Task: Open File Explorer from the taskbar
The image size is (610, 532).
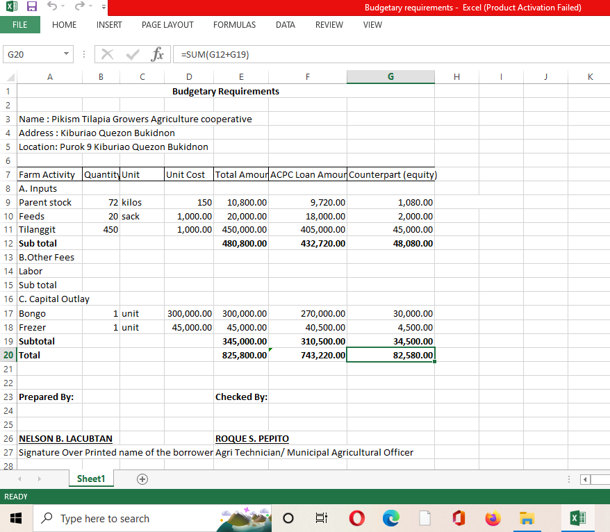Action: (x=527, y=518)
